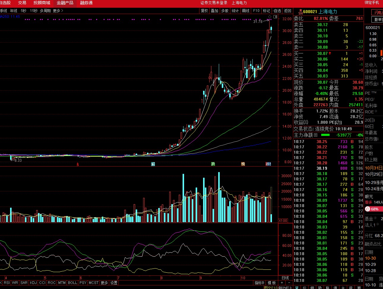Select the BOLL indicator tab

coord(72,283)
